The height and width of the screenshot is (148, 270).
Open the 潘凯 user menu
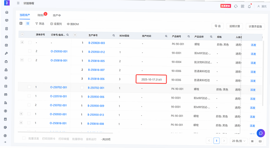pos(262,6)
